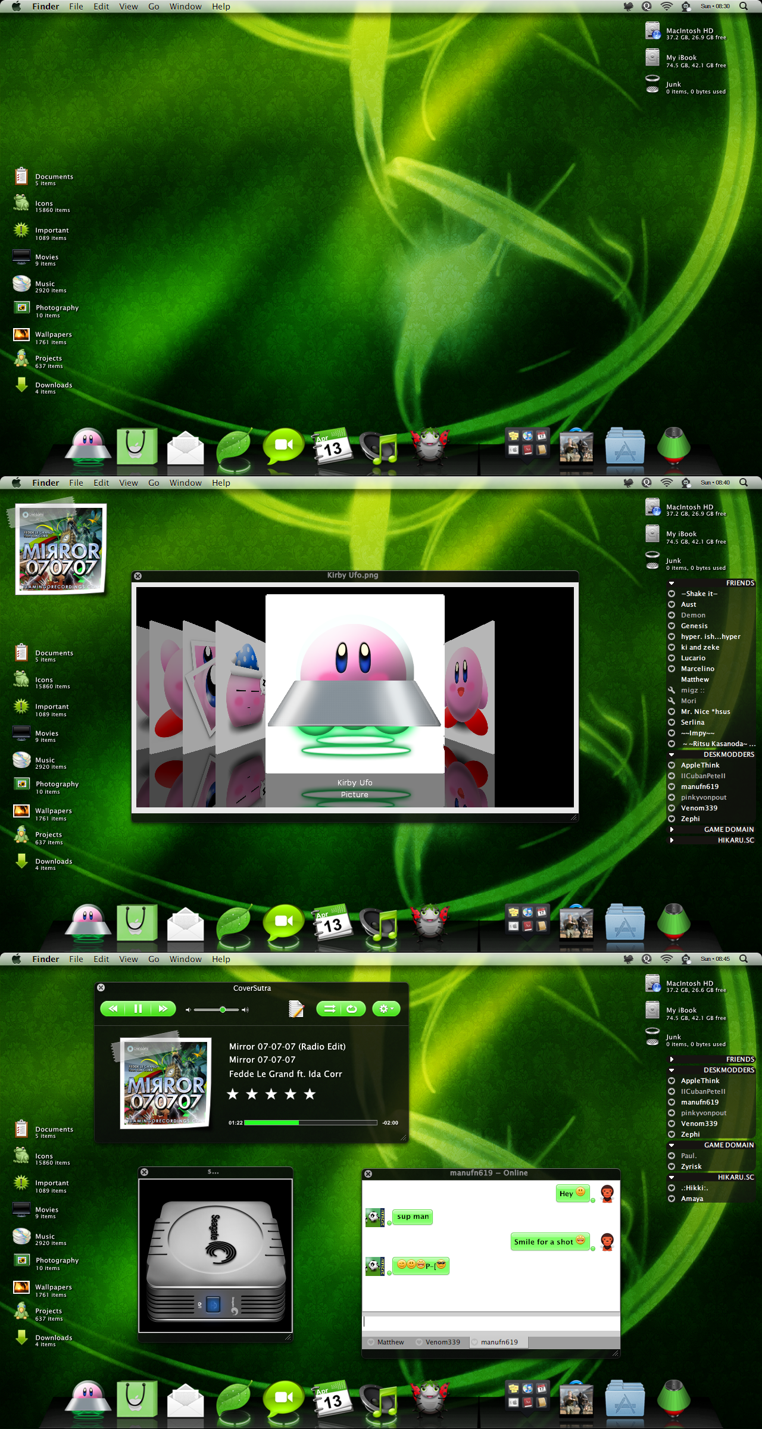Collapse the DESKMODDERS group above Paul.
The height and width of the screenshot is (1429, 762).
click(672, 1070)
